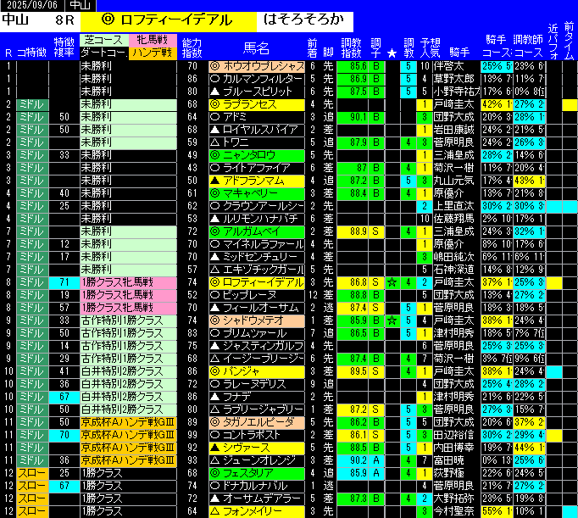The image size is (578, 518).
Task: Click the 騎手コース column header
Action: tap(496, 47)
